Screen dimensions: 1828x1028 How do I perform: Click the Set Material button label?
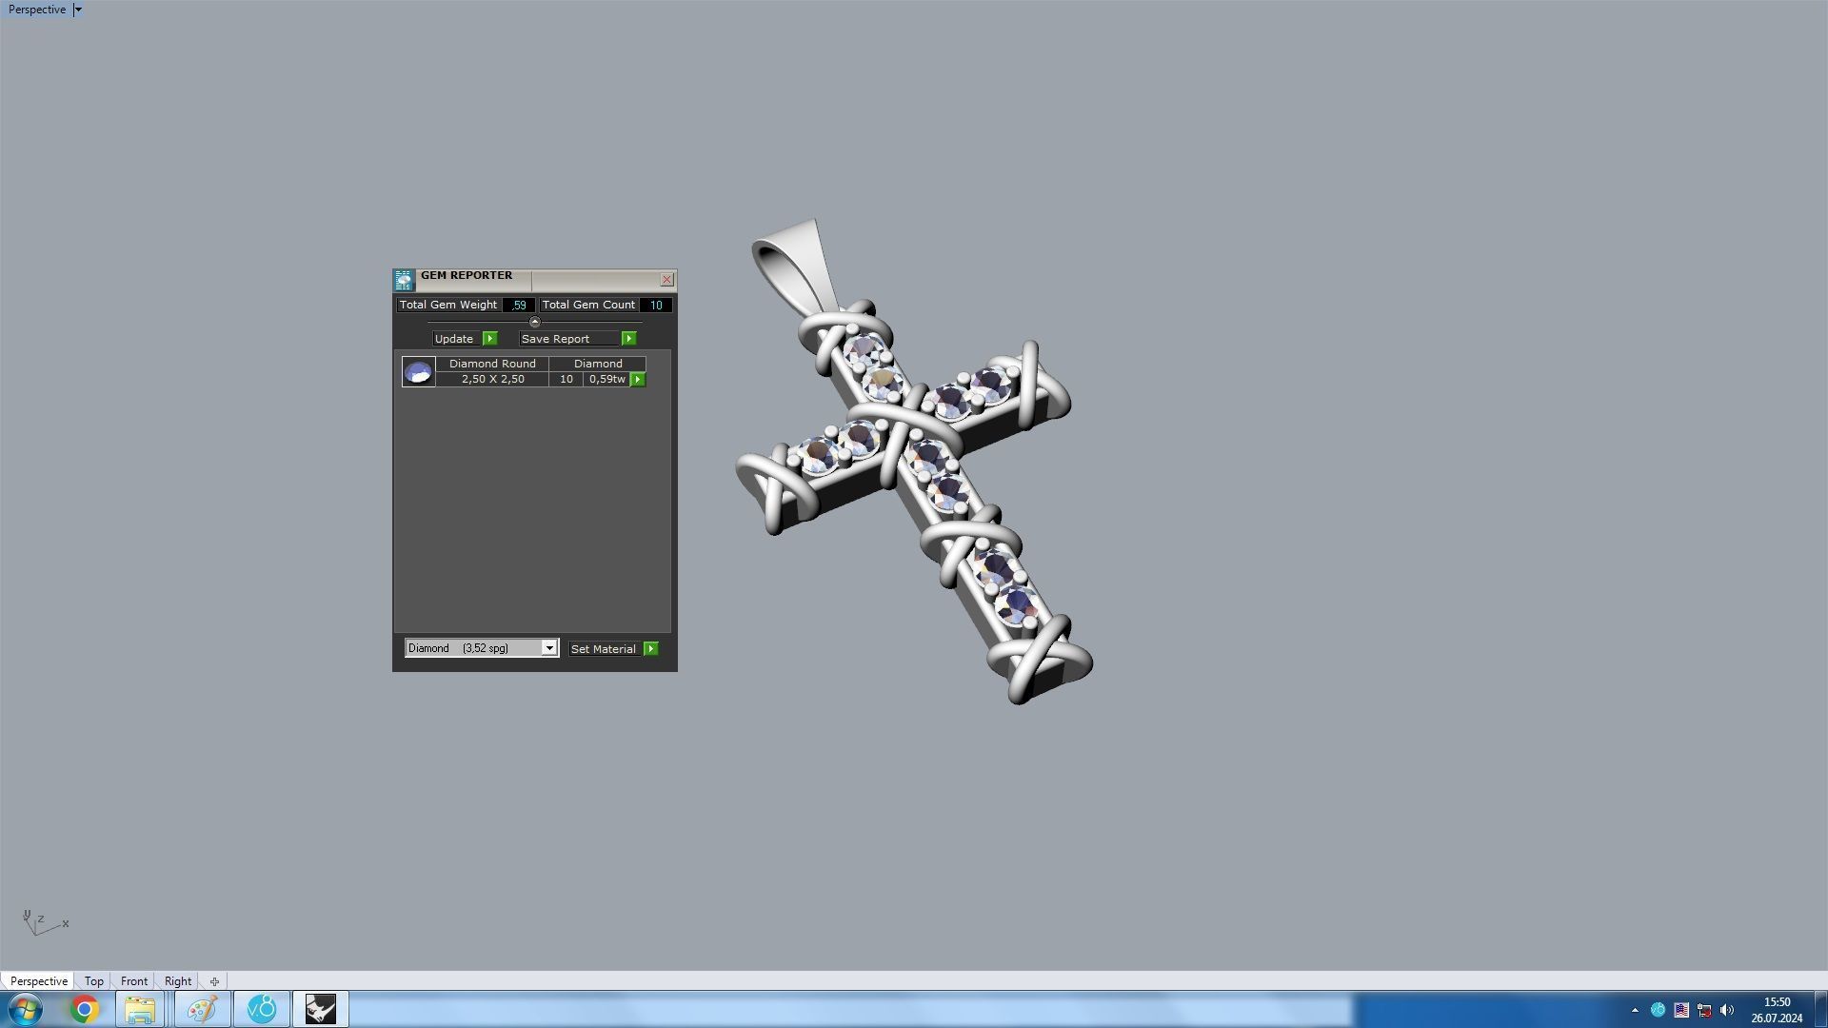604,649
